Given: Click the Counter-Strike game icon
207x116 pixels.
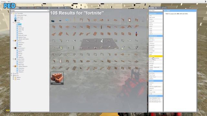Looking at the screenshot, I should [x=15, y=59].
